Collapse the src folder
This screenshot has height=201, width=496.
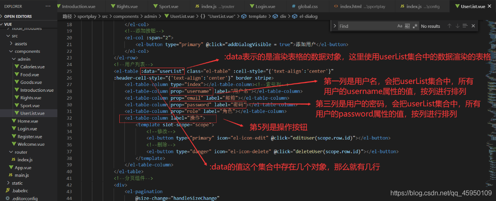tap(28, 36)
